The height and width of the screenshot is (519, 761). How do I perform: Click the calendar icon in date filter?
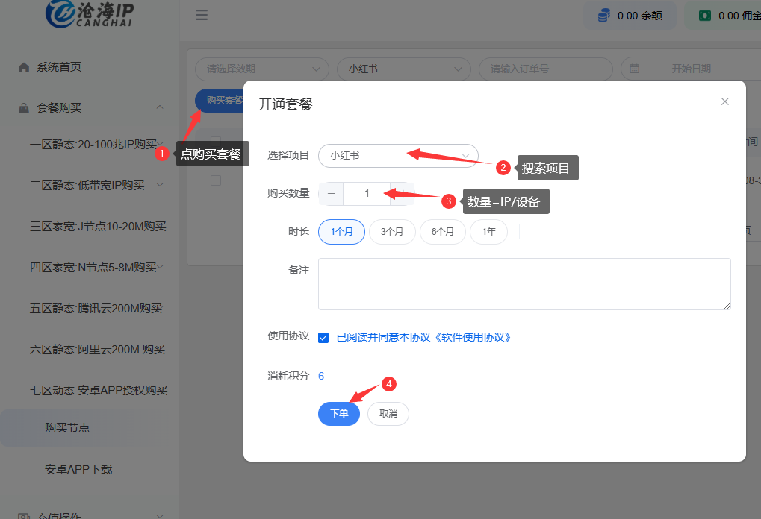635,69
